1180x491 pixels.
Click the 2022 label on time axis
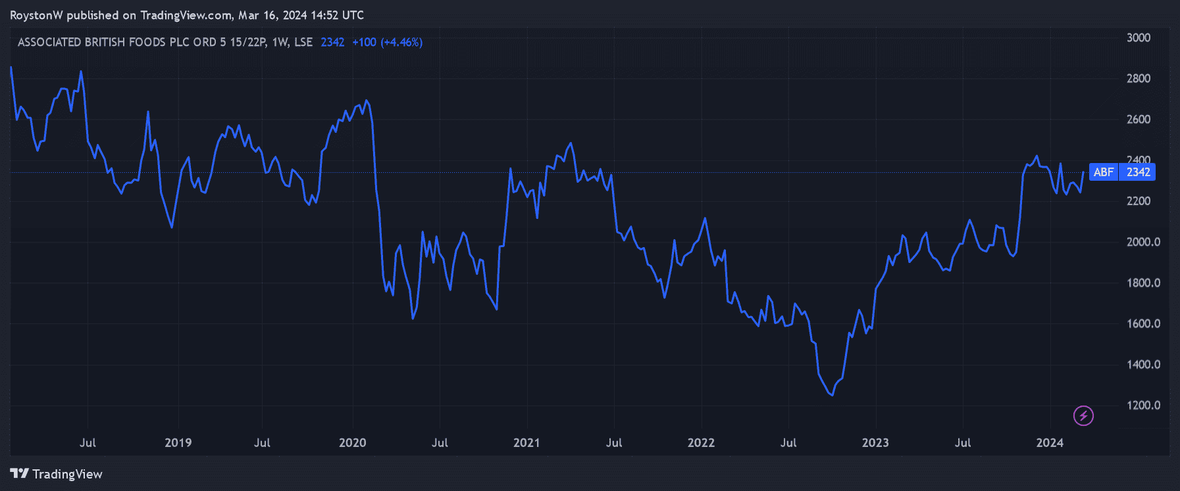click(x=701, y=442)
